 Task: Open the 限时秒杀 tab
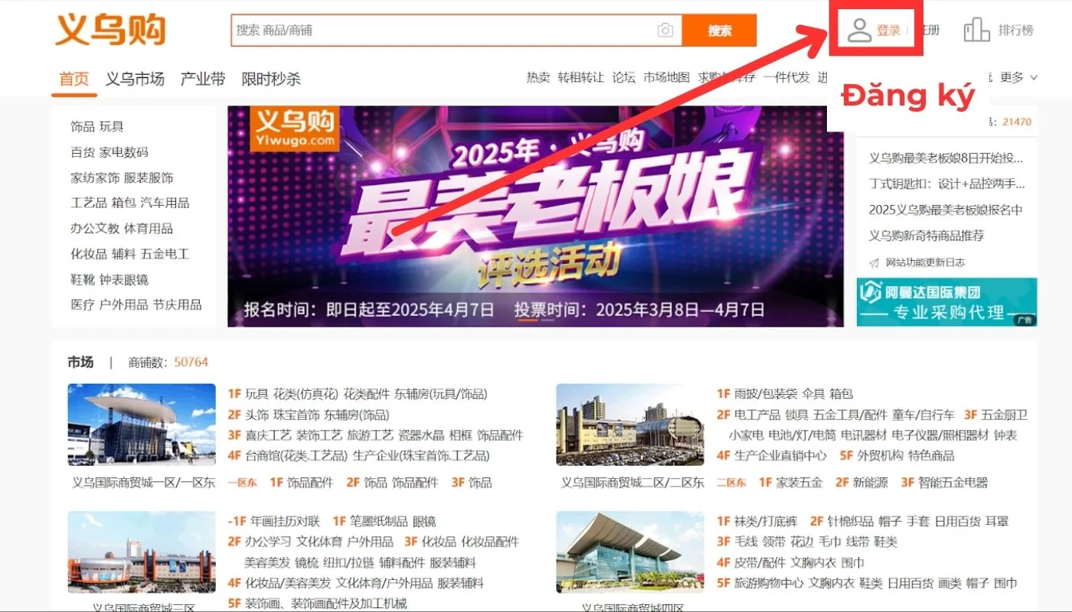pos(271,79)
